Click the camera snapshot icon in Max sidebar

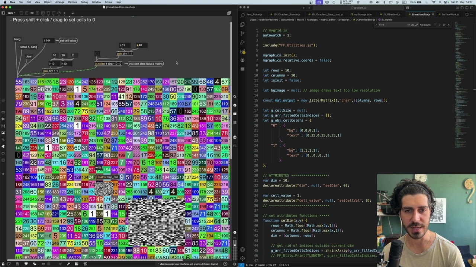click(235, 137)
